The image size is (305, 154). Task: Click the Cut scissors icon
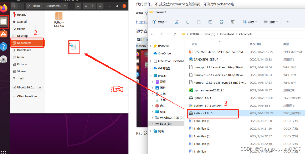pos(177,22)
